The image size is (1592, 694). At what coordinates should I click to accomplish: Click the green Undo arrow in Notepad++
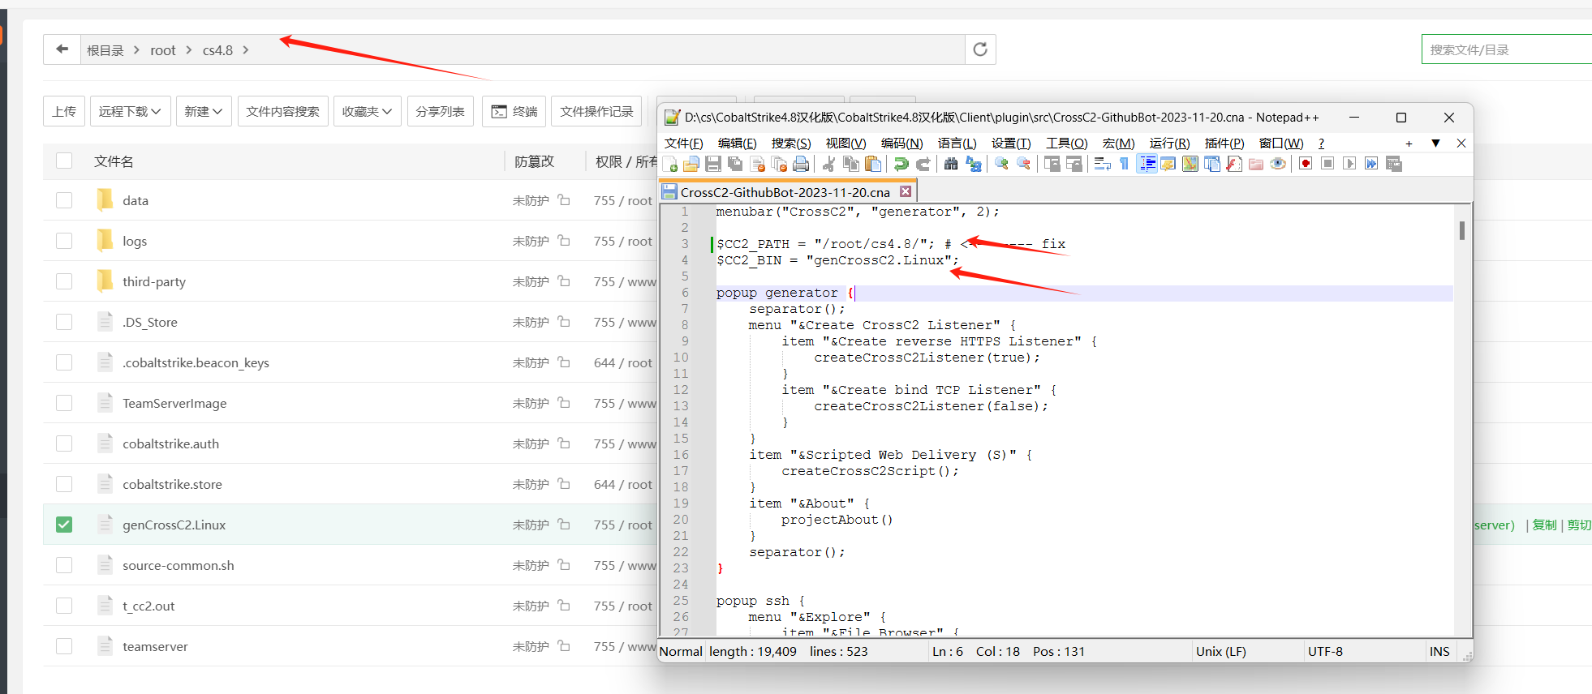(x=901, y=164)
